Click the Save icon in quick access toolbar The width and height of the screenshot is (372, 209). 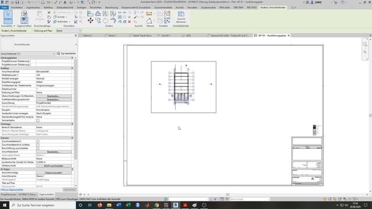(17, 2)
